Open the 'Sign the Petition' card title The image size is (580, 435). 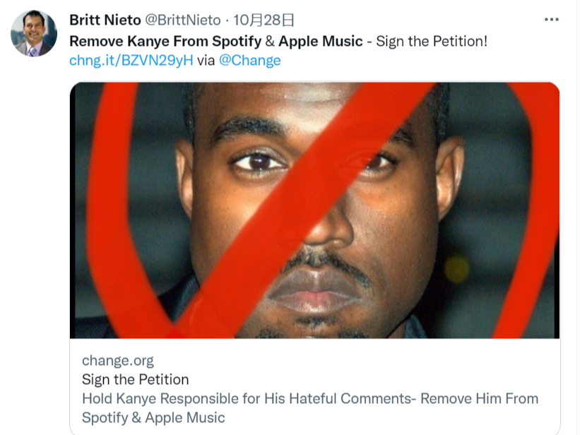(135, 380)
